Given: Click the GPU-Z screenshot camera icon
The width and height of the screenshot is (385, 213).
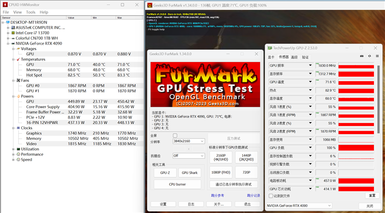Looking at the screenshot, I should 362,57.
